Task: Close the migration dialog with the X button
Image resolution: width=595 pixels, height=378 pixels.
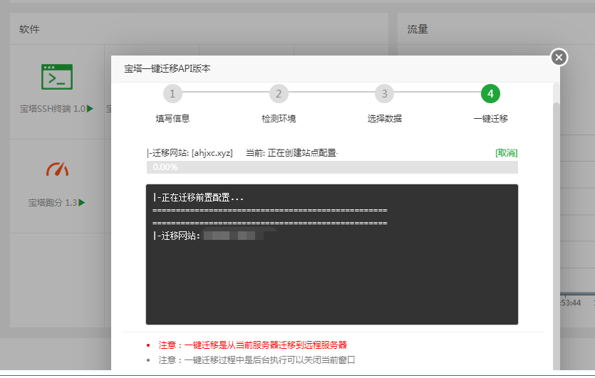Action: [x=559, y=57]
